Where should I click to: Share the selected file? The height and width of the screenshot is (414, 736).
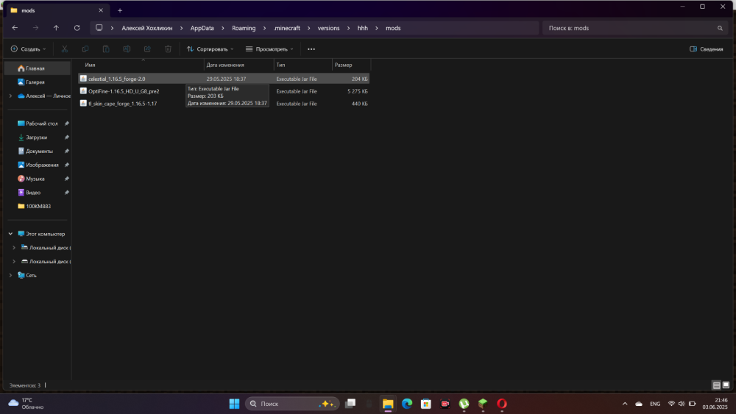[x=147, y=49]
